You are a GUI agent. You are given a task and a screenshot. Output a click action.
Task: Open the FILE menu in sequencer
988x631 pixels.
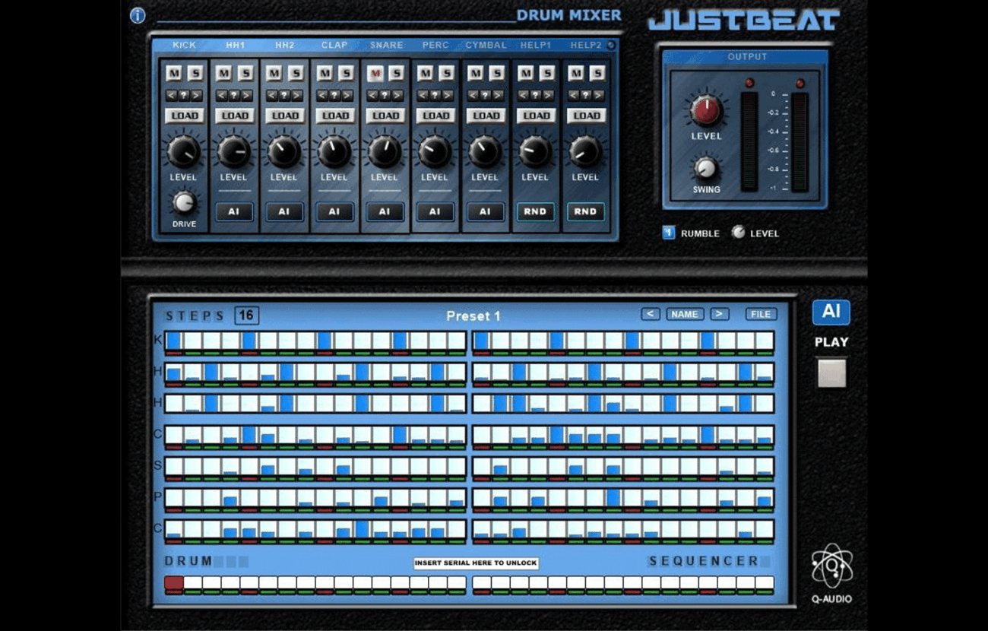761,314
